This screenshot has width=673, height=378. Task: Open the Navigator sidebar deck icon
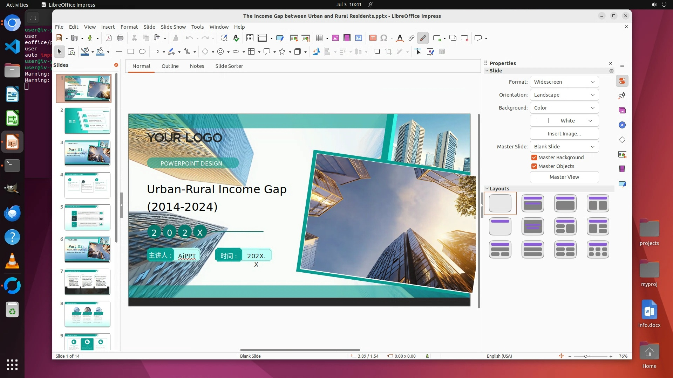[x=622, y=125]
